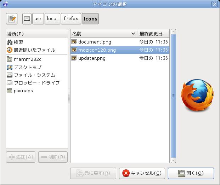Click the document.png image file icon
This screenshot has height=185, width=220.
[74, 42]
